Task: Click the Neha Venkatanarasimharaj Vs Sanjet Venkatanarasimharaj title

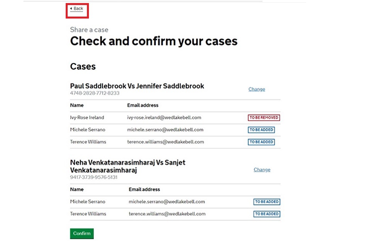Action: pyautogui.click(x=128, y=166)
